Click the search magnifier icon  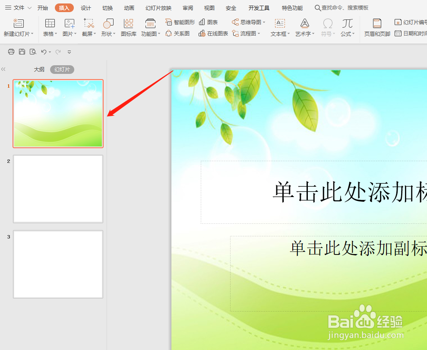click(317, 8)
